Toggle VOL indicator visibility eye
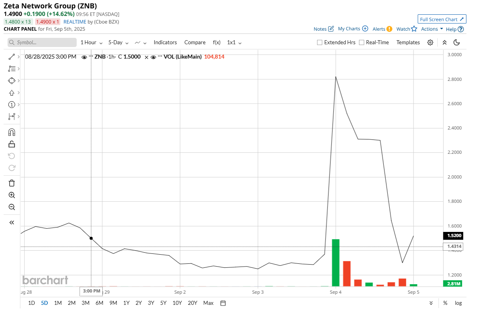 [x=153, y=57]
